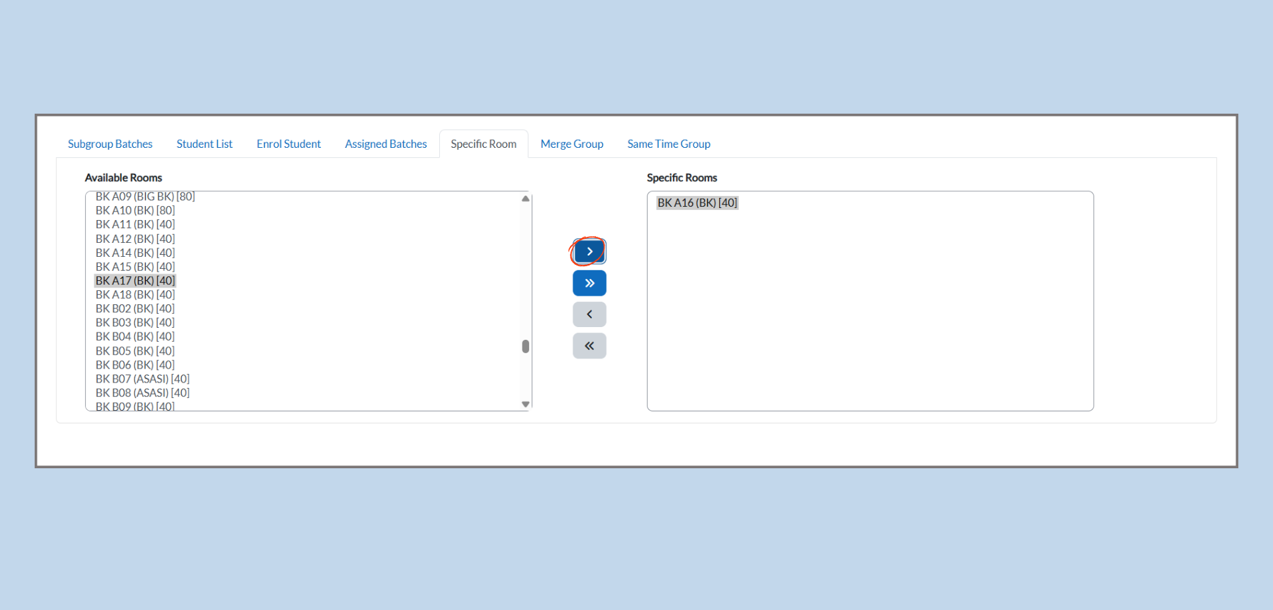Select BK B07 (ASASI) [40] room
This screenshot has width=1273, height=610.
tap(143, 379)
